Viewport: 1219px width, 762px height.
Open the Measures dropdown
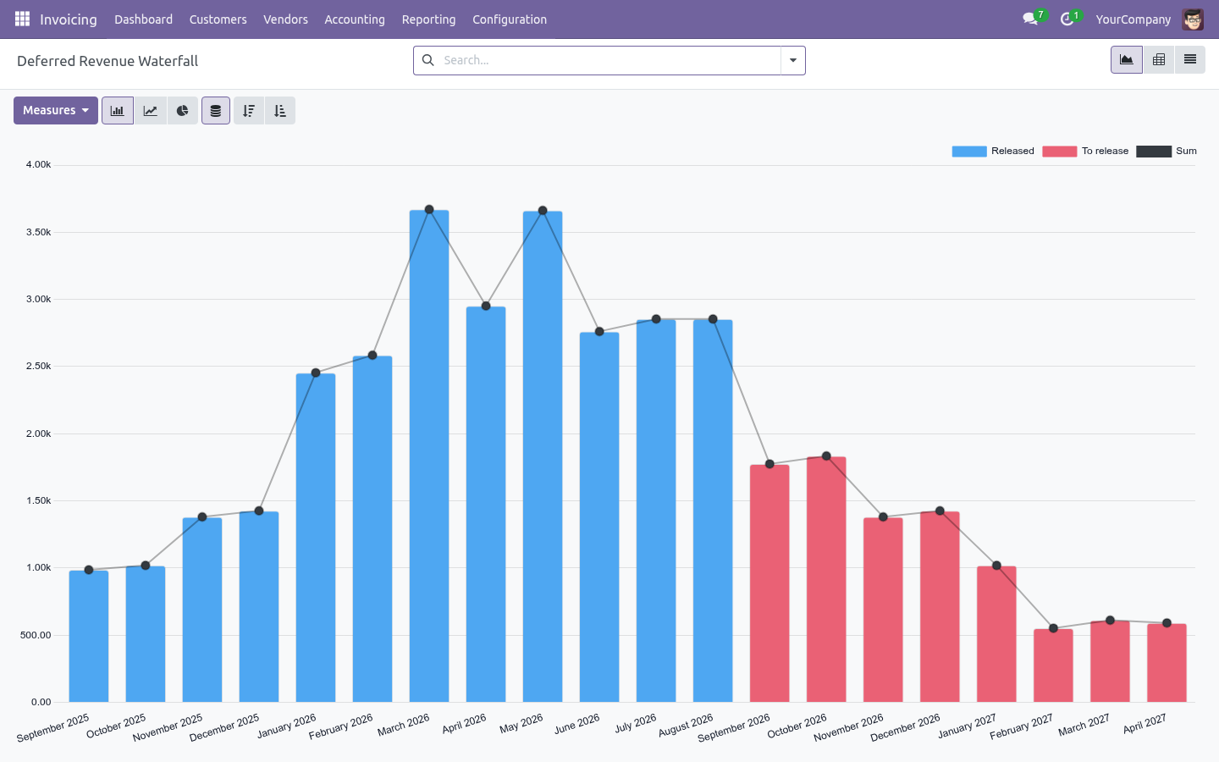click(56, 111)
